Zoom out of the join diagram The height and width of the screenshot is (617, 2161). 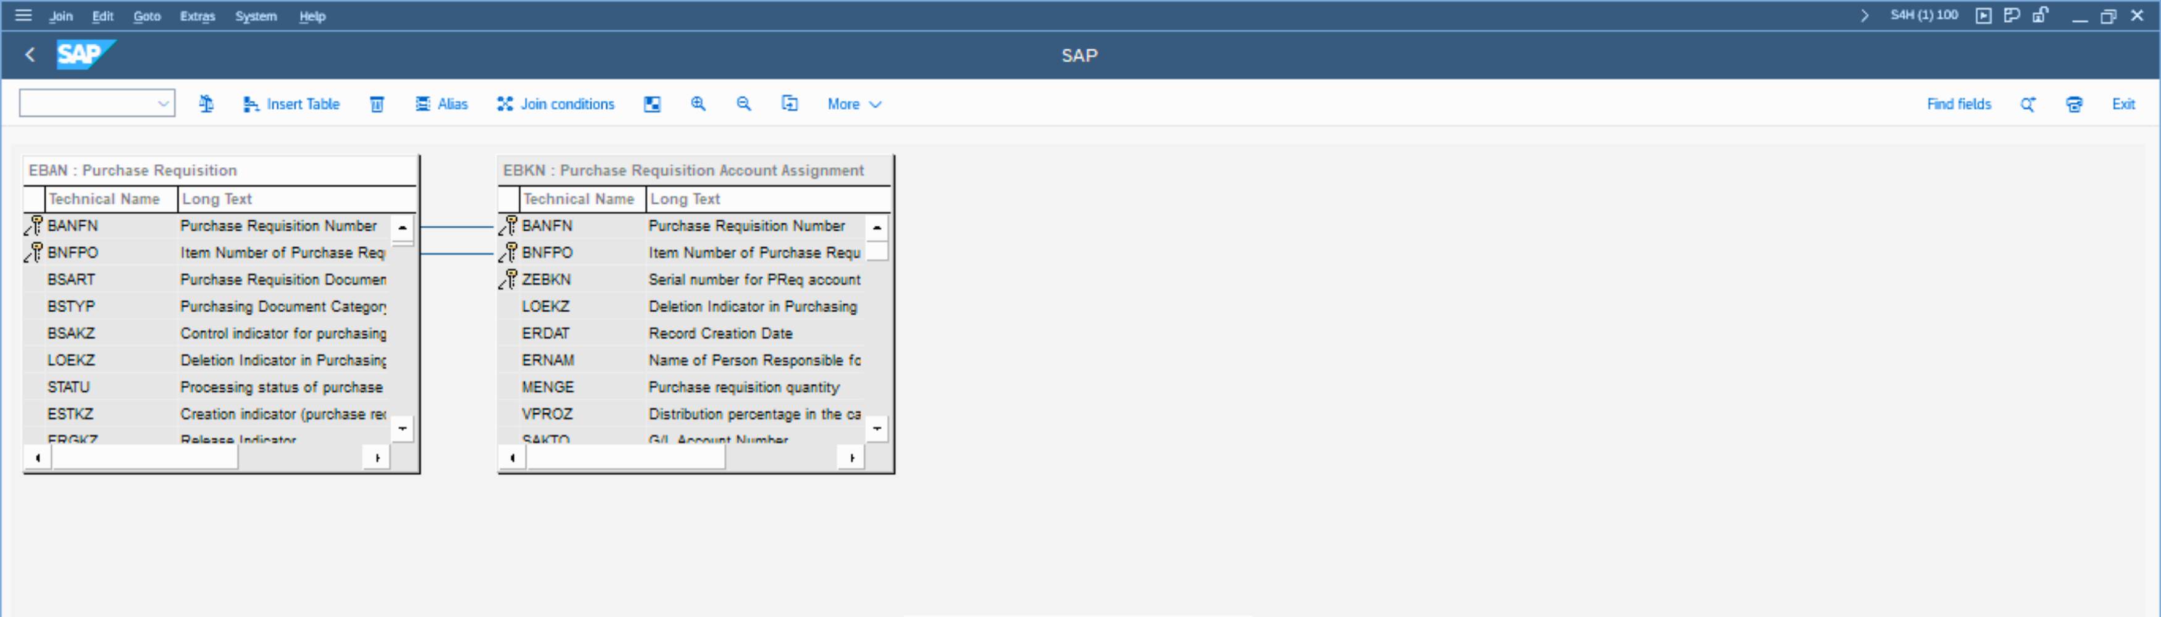coord(743,104)
